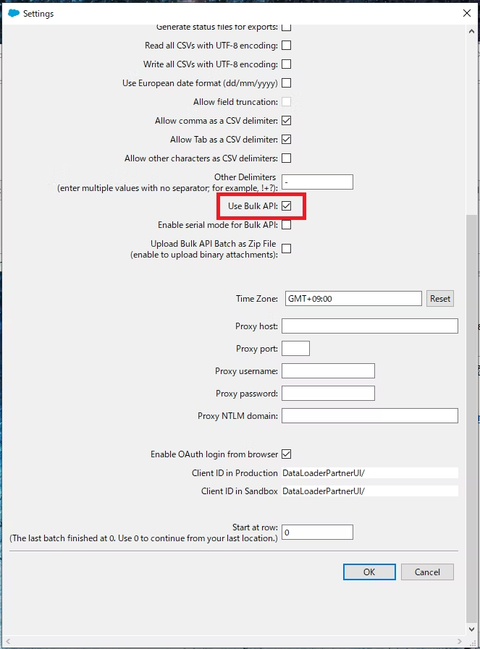This screenshot has height=649, width=480.
Task: Click the vertical scrollbar up arrow
Action: [x=471, y=31]
